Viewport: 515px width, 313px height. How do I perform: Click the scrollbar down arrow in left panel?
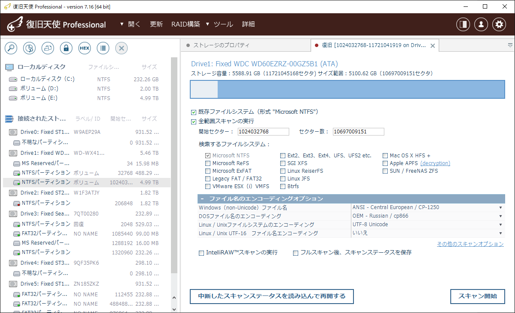pyautogui.click(x=174, y=309)
